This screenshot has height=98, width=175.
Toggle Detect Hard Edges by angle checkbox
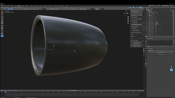132,32
